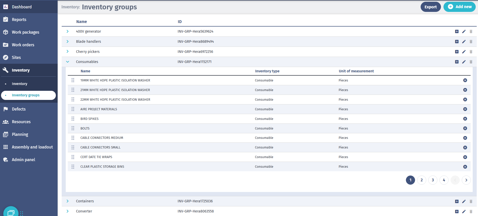
Task: Click the edit pencil for Consumables group
Action: click(464, 62)
